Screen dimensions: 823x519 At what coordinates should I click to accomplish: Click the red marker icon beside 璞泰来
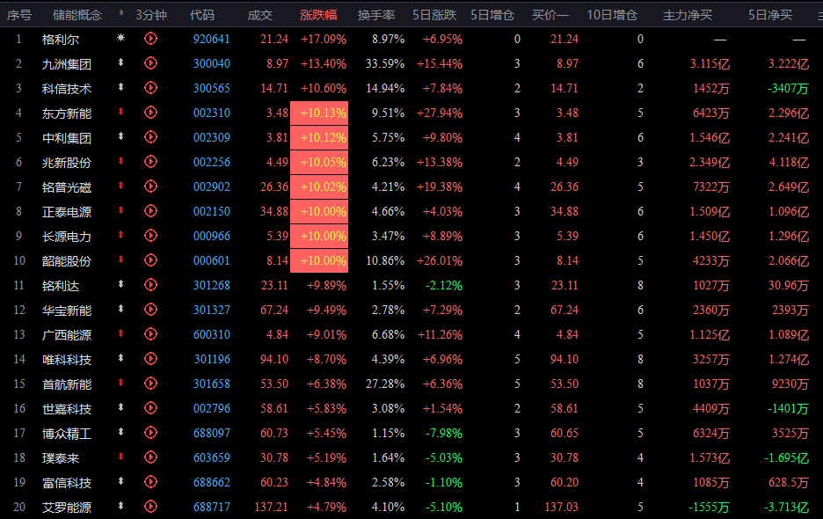(121, 458)
